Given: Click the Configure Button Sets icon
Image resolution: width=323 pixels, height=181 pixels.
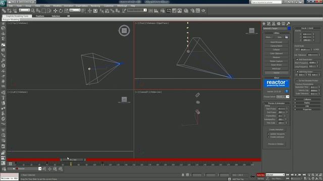Looking at the screenshot, I should pyautogui.click(x=287, y=37).
